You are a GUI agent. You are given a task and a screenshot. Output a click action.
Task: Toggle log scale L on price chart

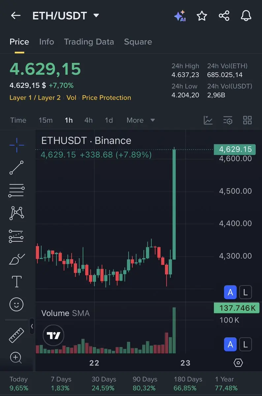(246, 292)
